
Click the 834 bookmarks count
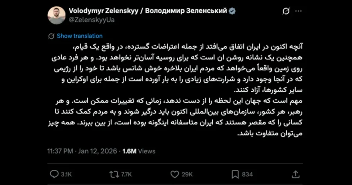(248, 174)
